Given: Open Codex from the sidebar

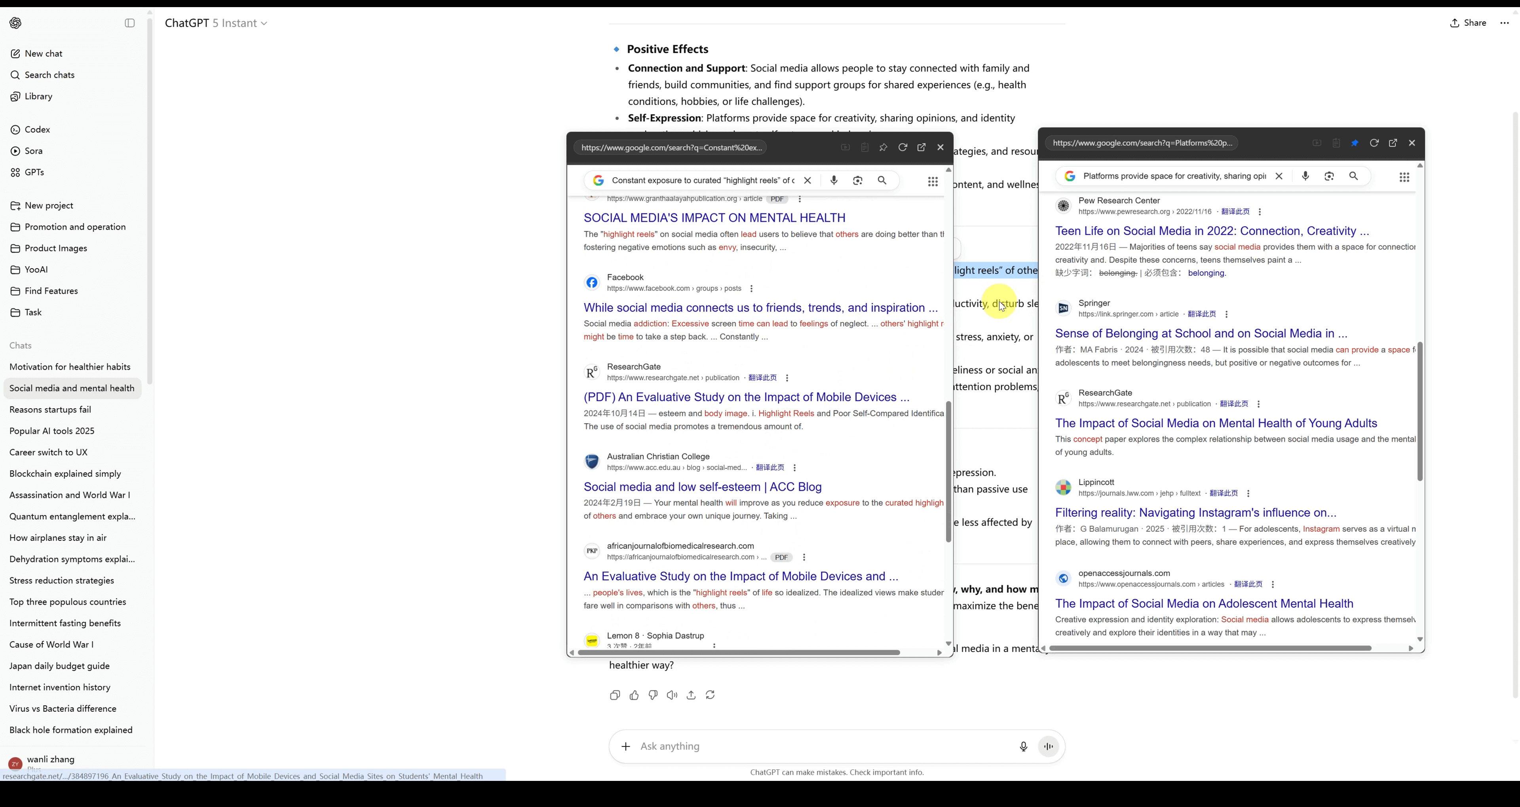Looking at the screenshot, I should [30, 130].
